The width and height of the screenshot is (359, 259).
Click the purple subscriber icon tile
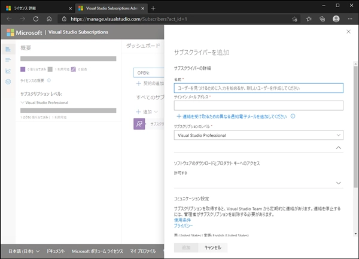[139, 124]
